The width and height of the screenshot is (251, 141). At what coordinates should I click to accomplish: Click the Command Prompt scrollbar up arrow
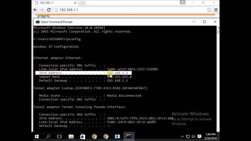[x=218, y=28]
